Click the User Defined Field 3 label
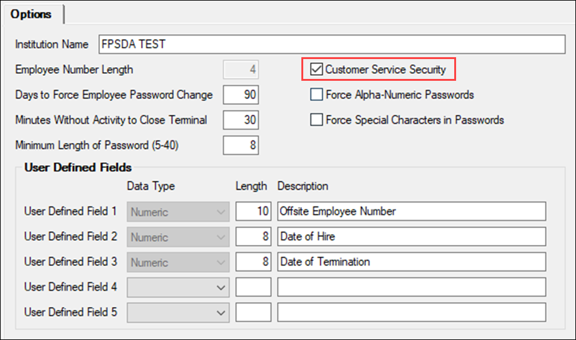Image resolution: width=576 pixels, height=340 pixels. pos(71,262)
